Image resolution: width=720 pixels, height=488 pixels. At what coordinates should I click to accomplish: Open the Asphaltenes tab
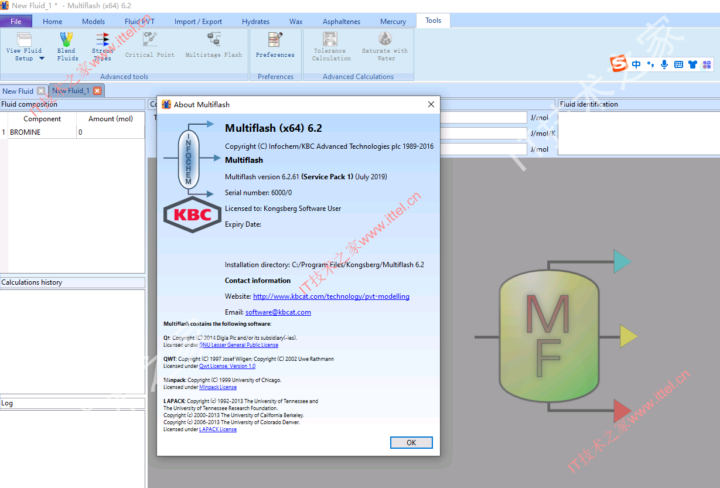[x=342, y=22]
